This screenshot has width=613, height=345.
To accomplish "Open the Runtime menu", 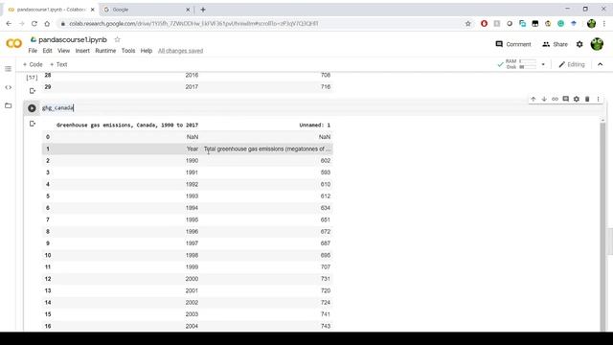I will coord(105,51).
